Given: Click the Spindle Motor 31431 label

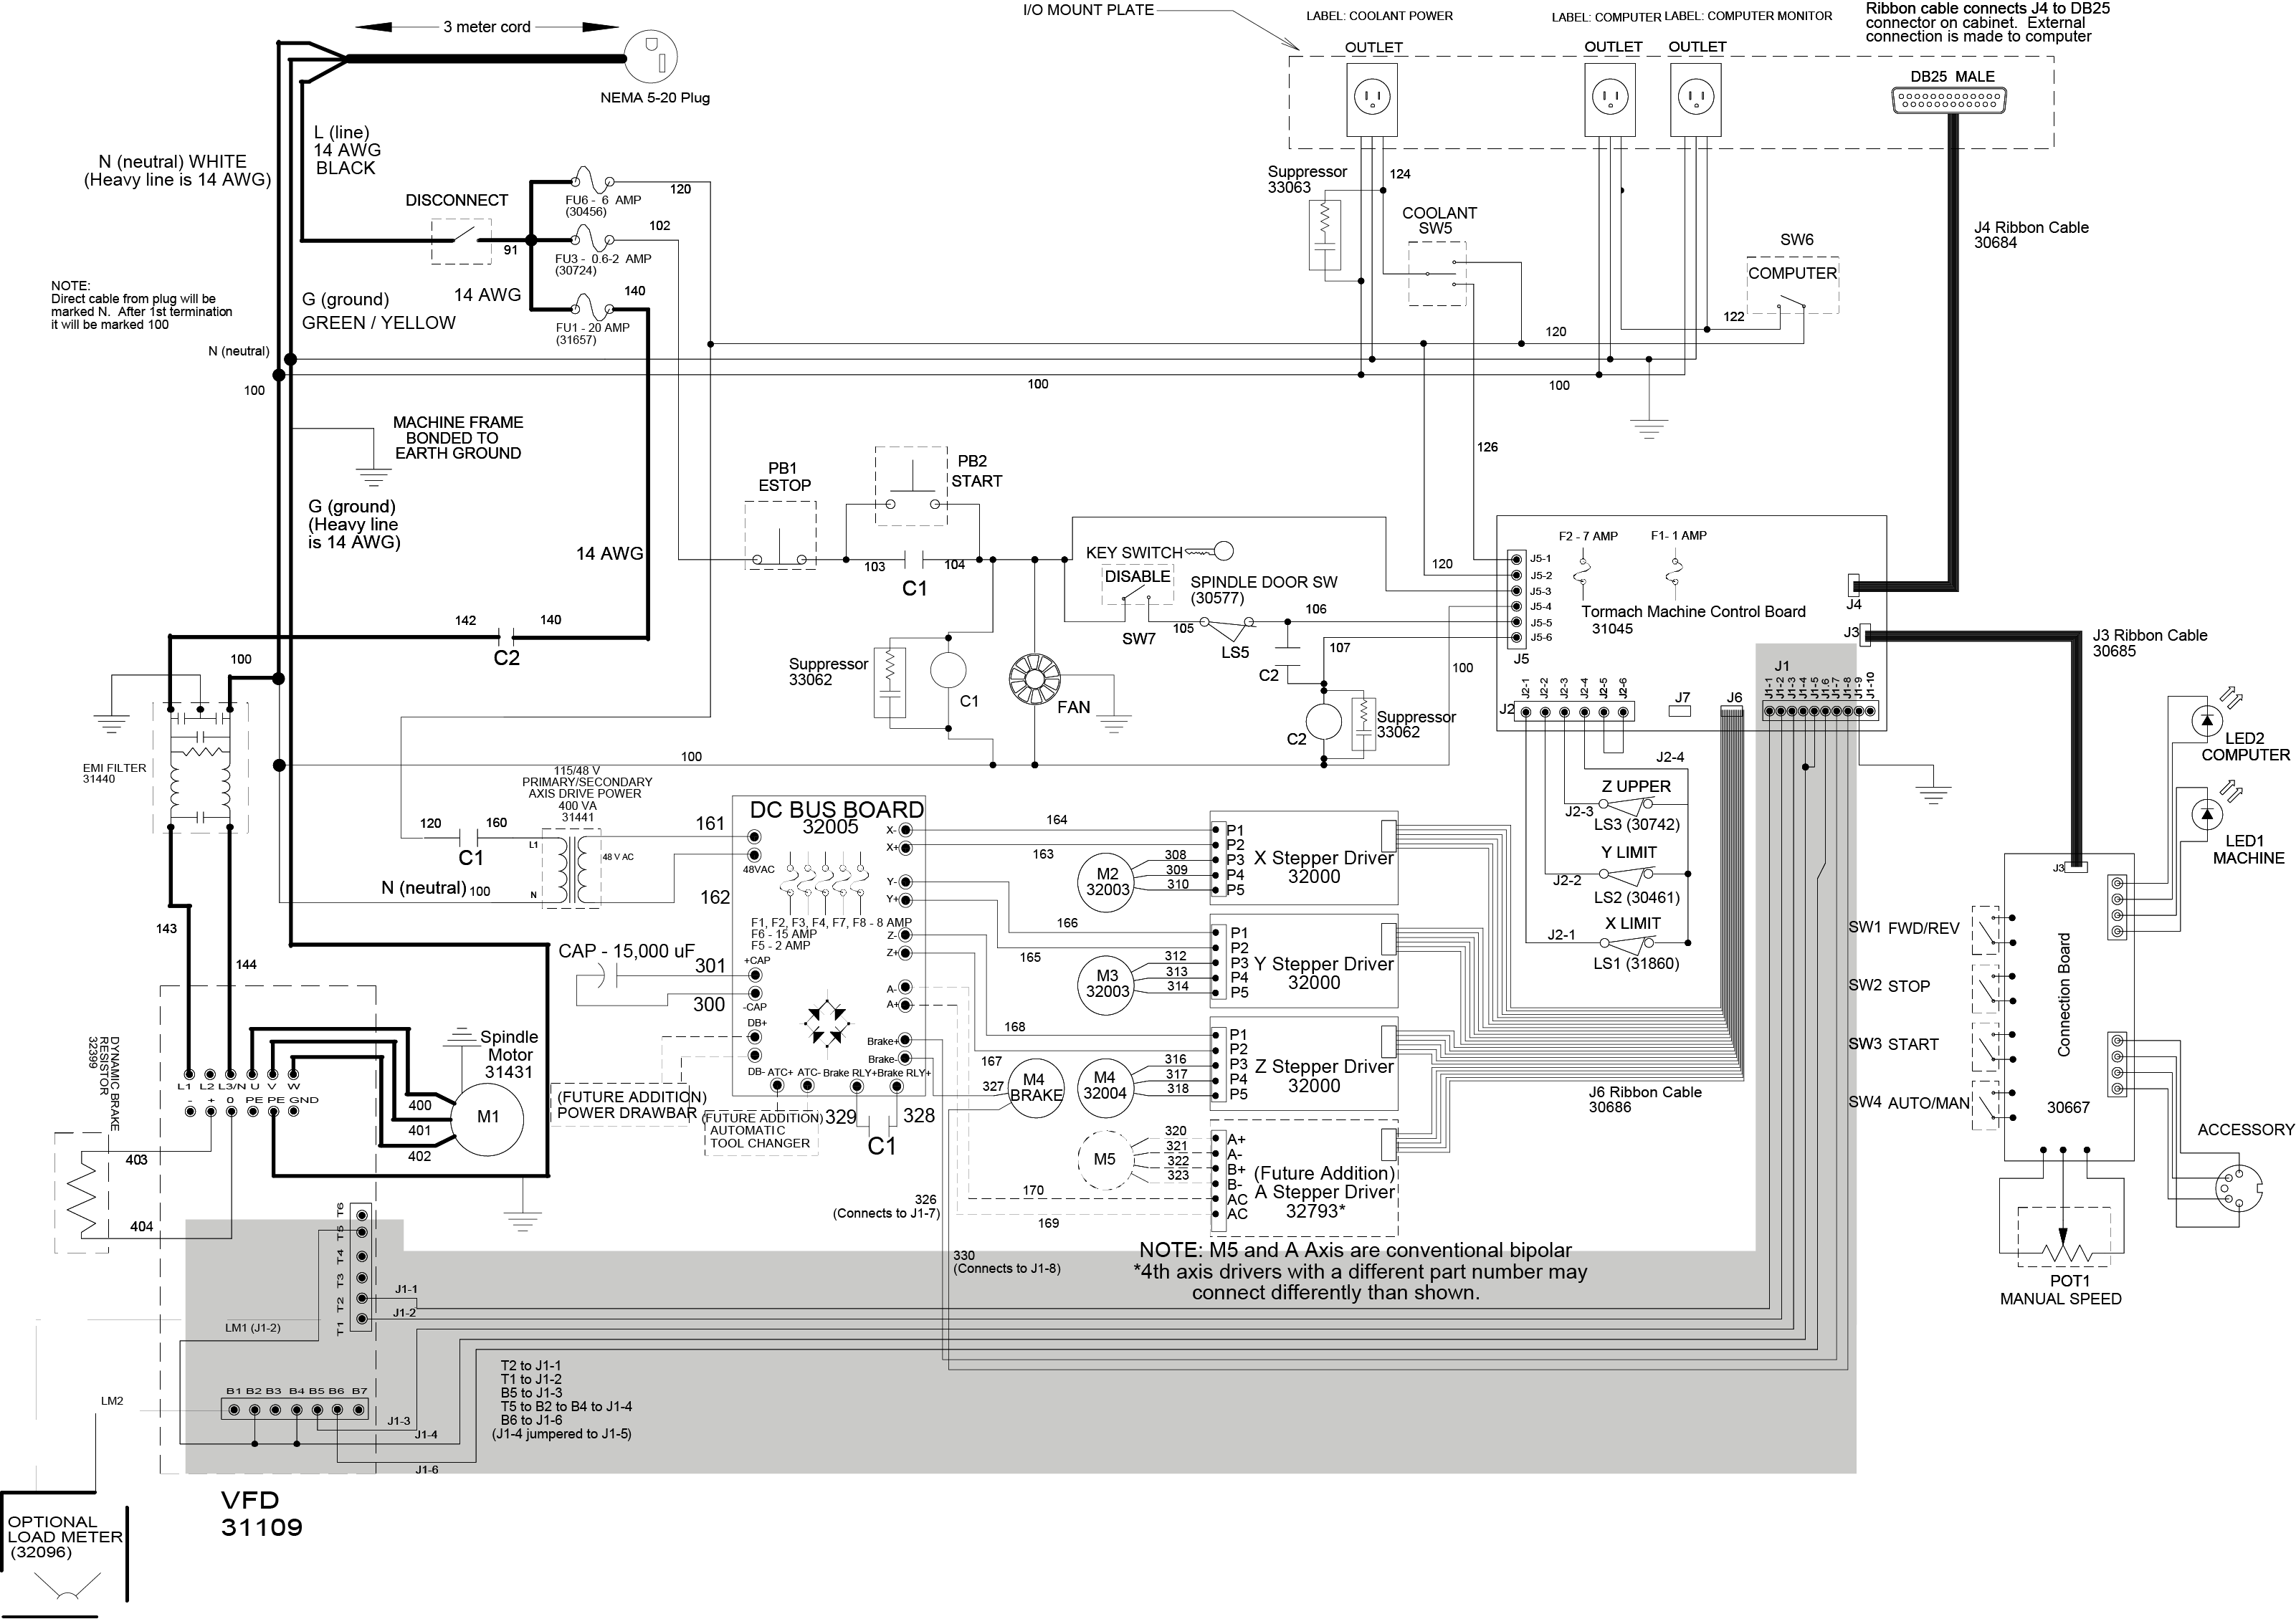Looking at the screenshot, I should (509, 1055).
